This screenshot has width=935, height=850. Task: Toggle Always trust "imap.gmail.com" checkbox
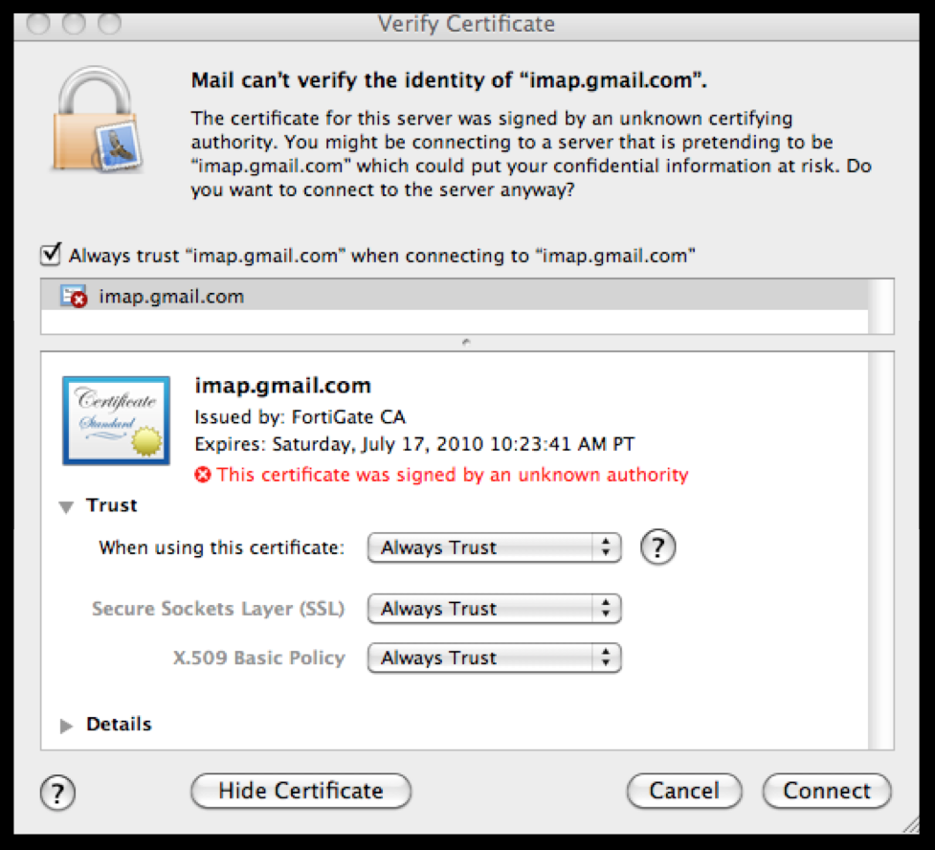click(x=52, y=255)
